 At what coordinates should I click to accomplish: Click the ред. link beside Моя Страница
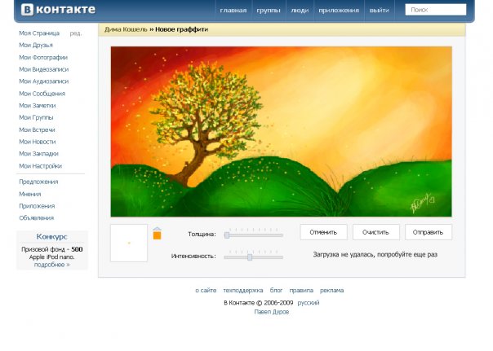(76, 33)
